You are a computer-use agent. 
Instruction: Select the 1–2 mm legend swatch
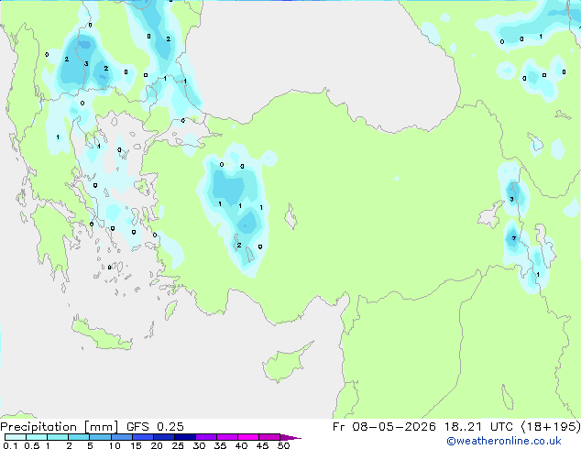click(x=58, y=437)
